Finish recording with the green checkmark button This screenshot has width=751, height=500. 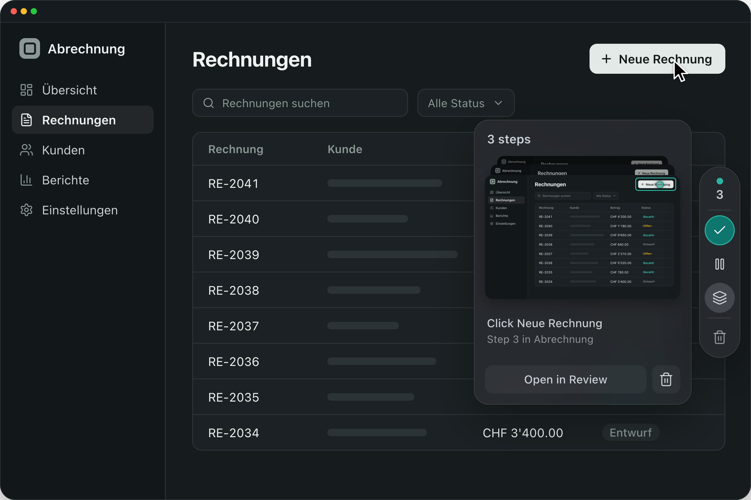tap(719, 230)
